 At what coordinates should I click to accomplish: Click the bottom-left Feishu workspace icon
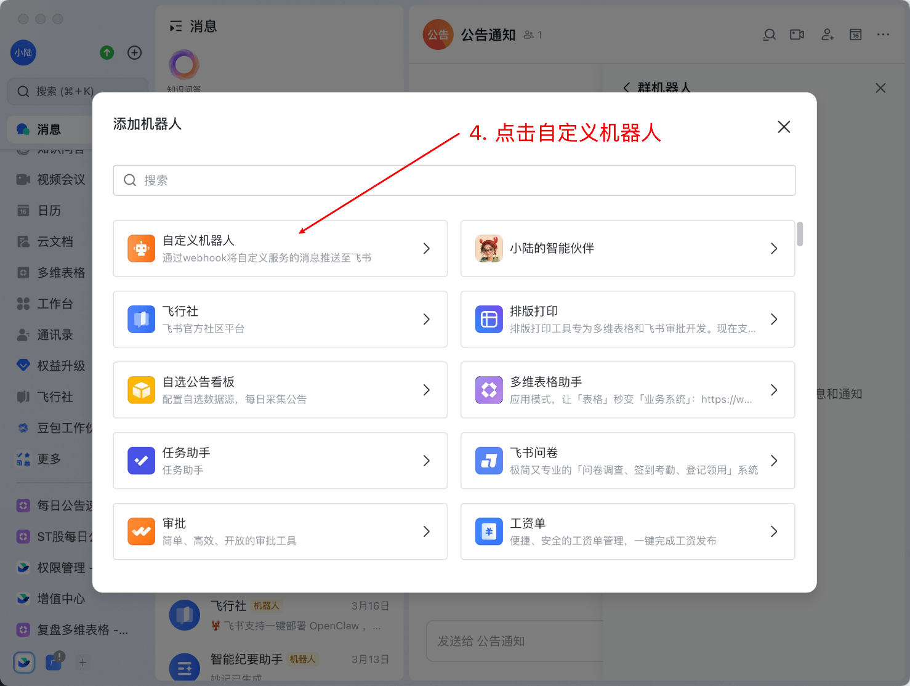click(x=24, y=662)
